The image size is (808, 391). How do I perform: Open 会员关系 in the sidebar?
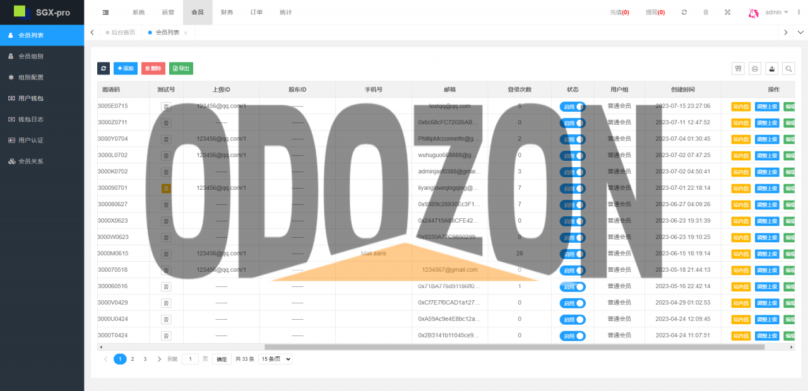click(42, 161)
